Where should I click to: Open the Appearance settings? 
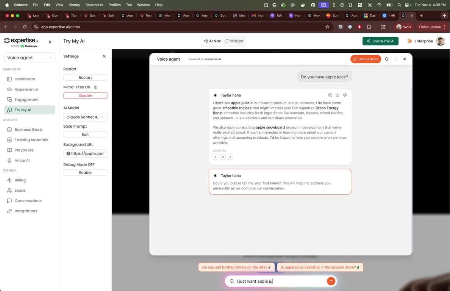coord(26,89)
